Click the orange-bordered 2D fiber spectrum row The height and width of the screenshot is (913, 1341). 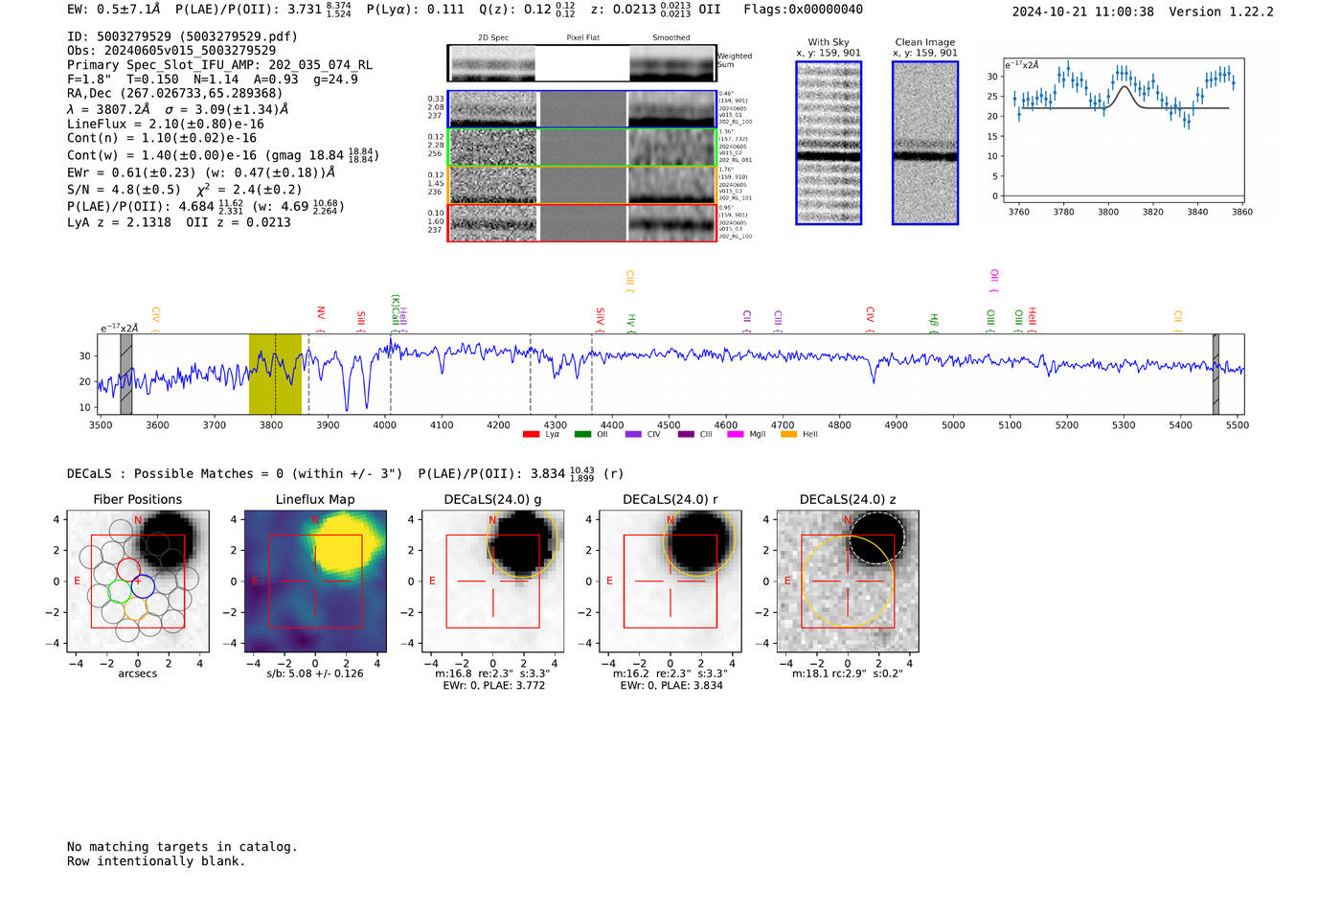click(x=582, y=185)
